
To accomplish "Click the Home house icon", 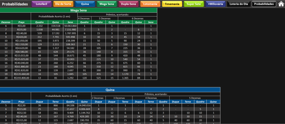I will coord(281,4).
